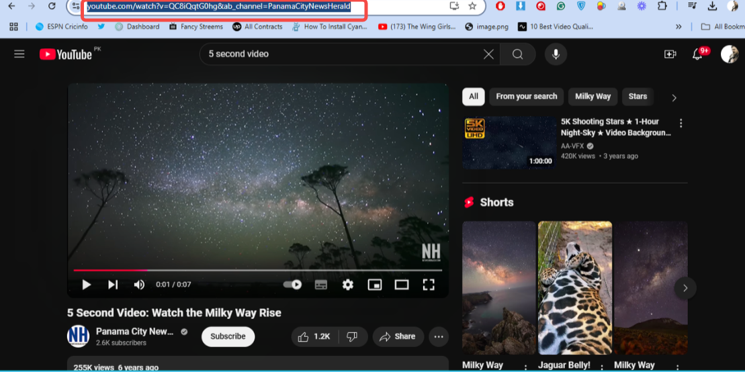Open the media controls music icon
Screen dimensions: 745x372
click(692, 6)
